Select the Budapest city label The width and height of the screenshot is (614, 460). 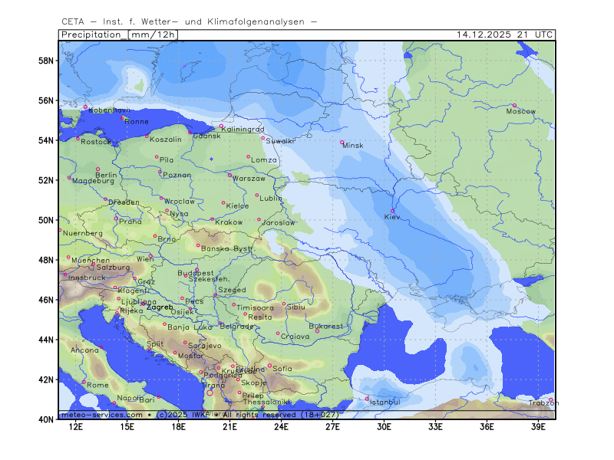click(x=195, y=273)
